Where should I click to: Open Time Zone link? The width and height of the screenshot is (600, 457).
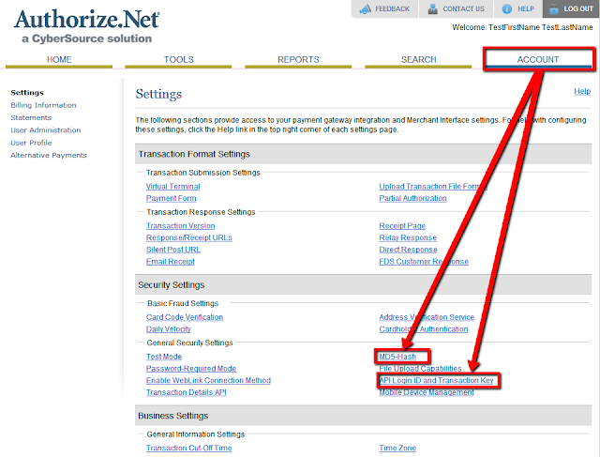point(397,448)
